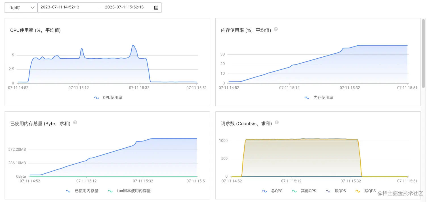Click help icon next to 请求数 title
Image resolution: width=429 pixels, height=202 pixels.
[x=277, y=122]
